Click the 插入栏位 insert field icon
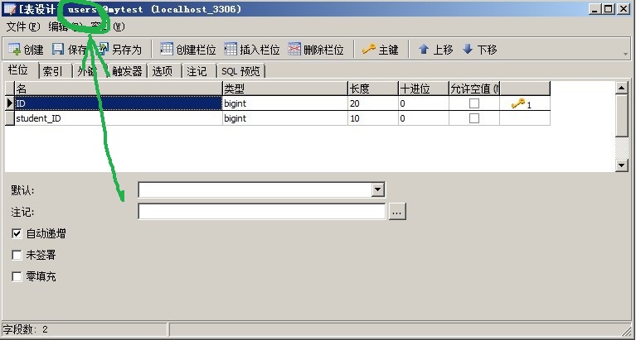Screen dimensions: 636x340 231,49
